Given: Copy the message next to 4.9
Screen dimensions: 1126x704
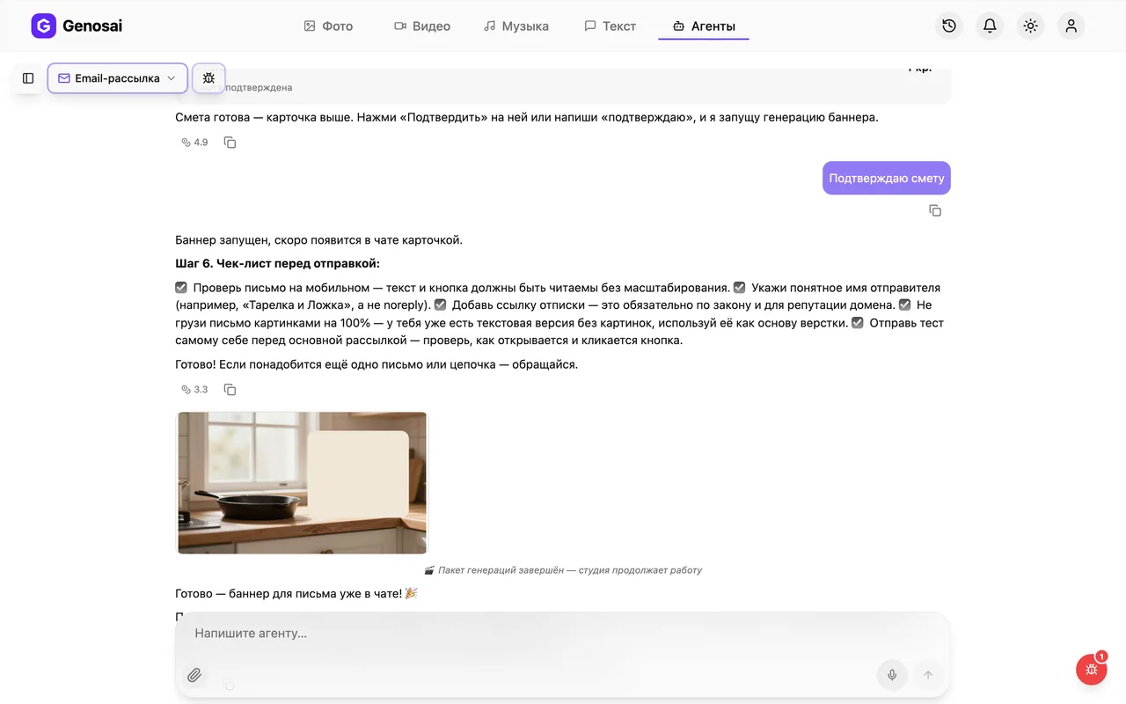Looking at the screenshot, I should 230,143.
